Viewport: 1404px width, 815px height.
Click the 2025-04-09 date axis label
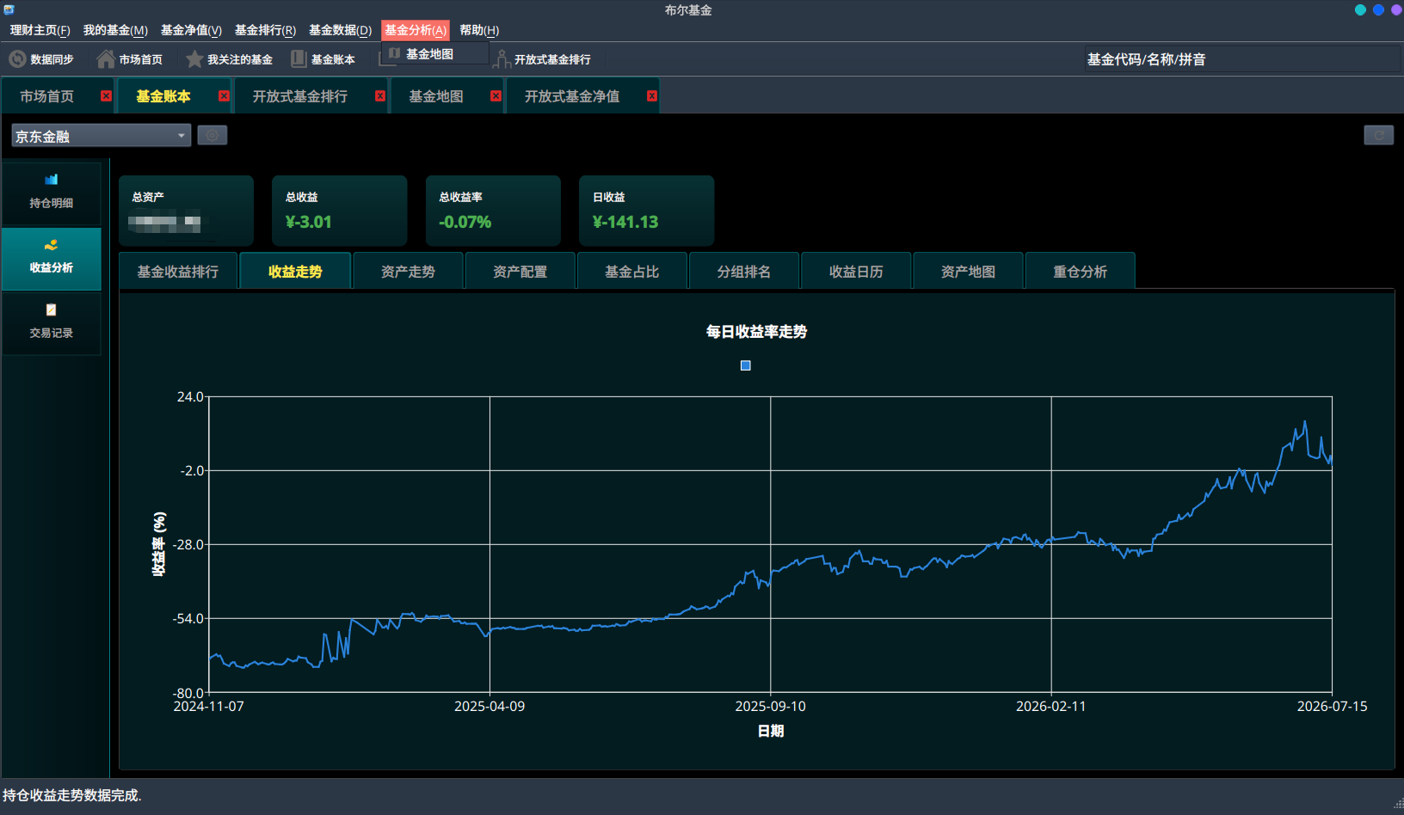490,706
